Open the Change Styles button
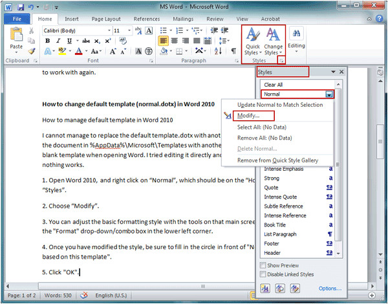Screen dimensions: 388x304 pyautogui.click(x=274, y=41)
